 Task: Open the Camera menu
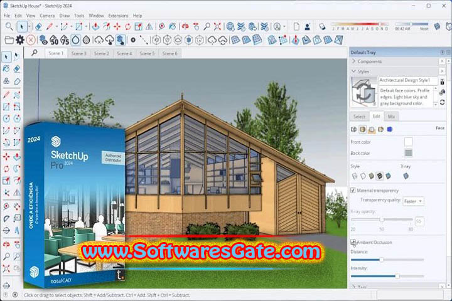tap(47, 16)
